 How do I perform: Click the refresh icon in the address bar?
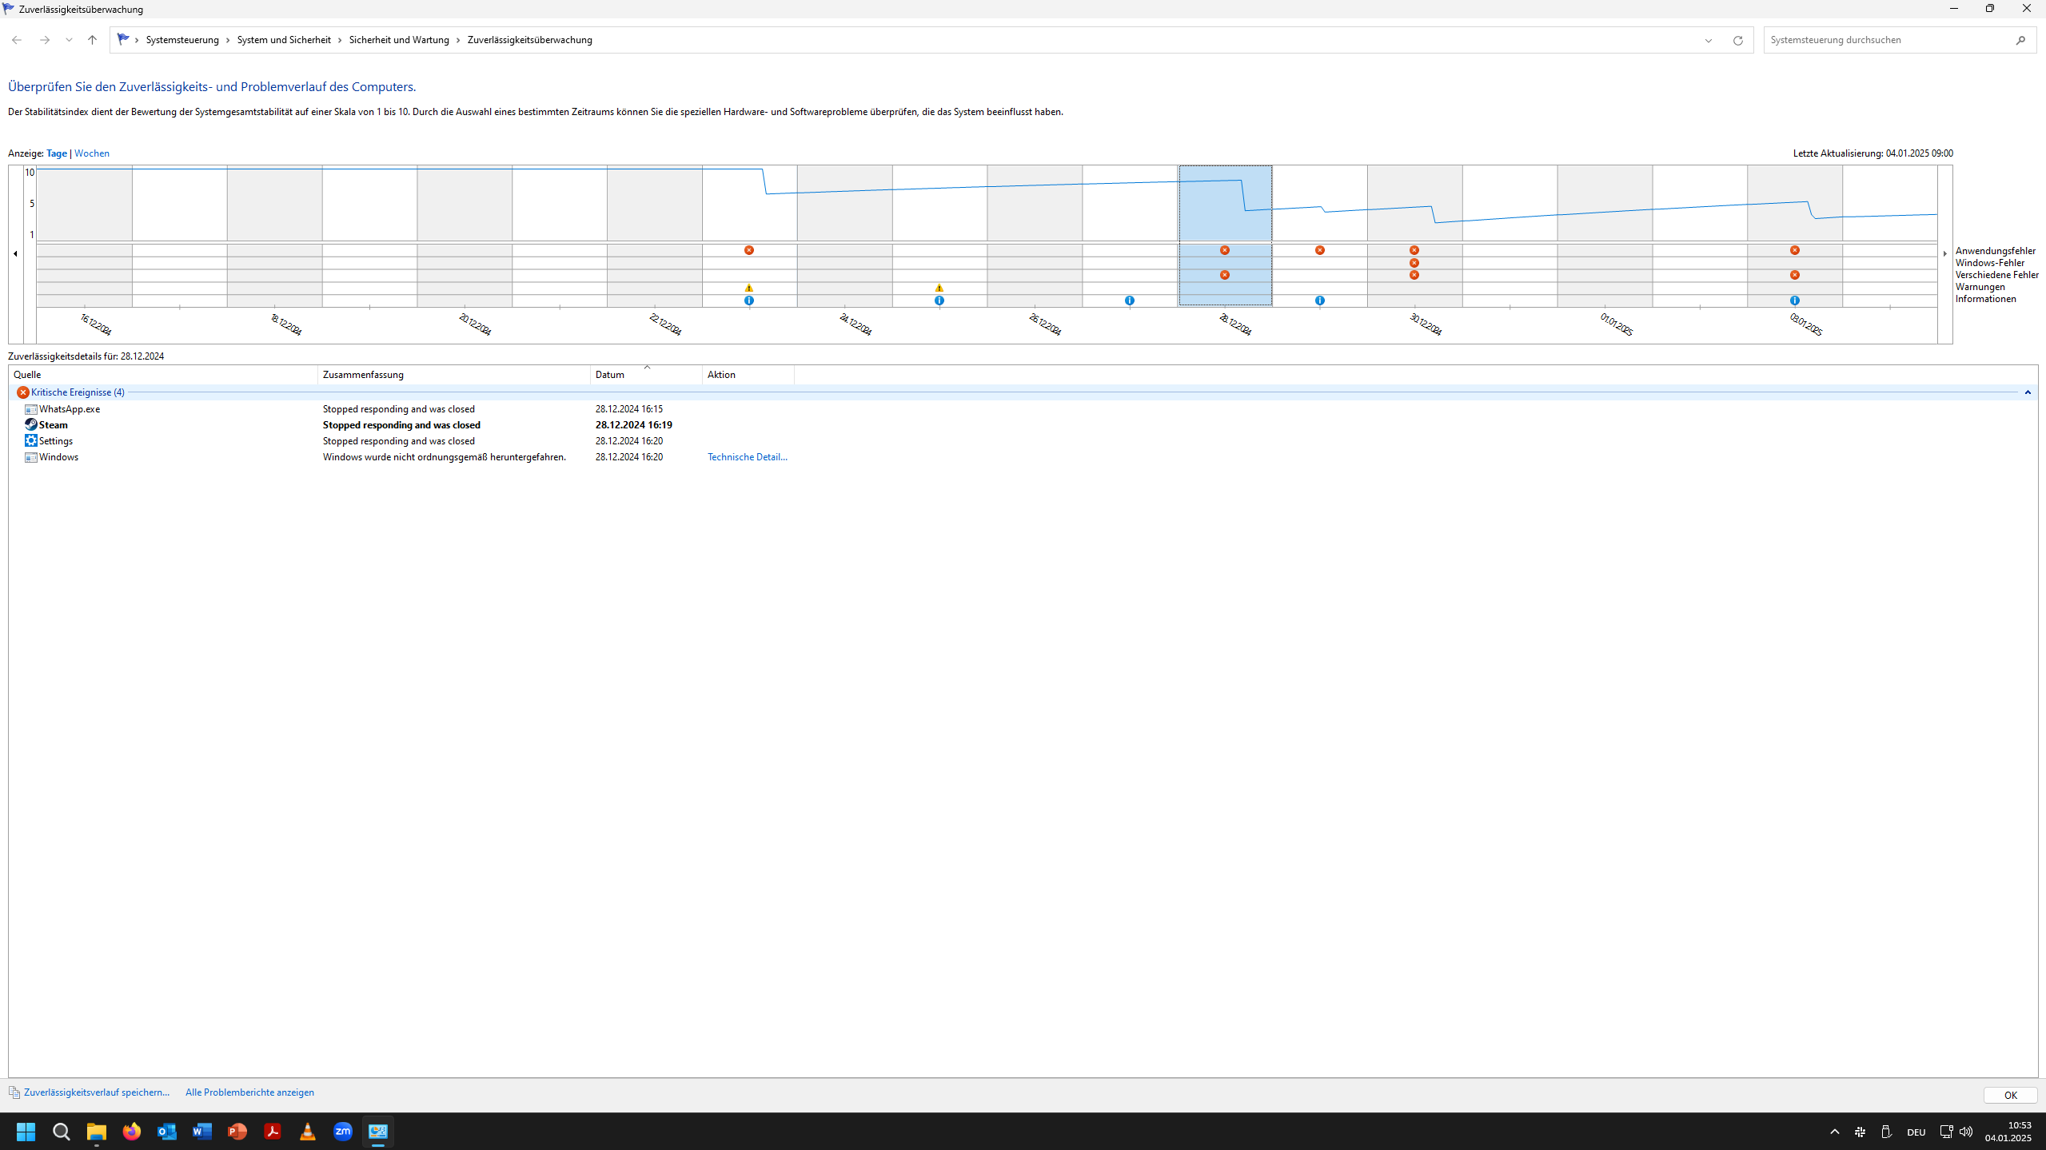1738,39
